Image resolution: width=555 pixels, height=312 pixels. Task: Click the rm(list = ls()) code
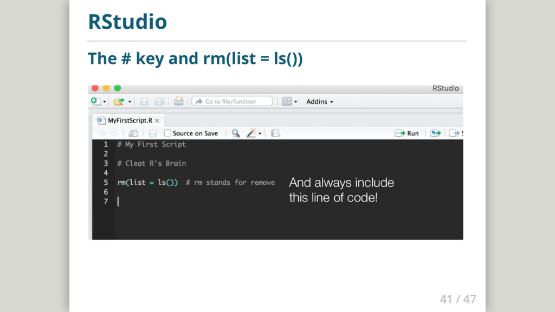pyautogui.click(x=147, y=183)
